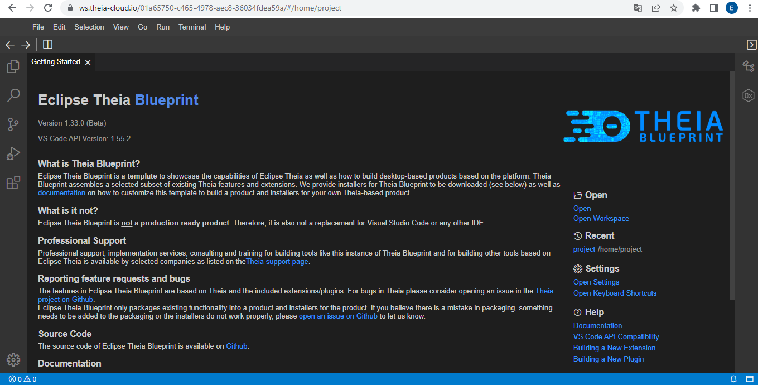Click the Theia toolbar go-forward arrow
This screenshot has width=758, height=385.
(x=26, y=45)
